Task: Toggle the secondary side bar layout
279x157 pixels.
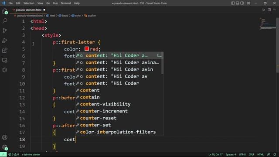Action: tap(242, 3)
